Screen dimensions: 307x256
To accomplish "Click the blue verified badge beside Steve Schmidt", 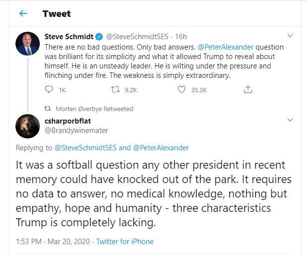I will pyautogui.click(x=99, y=36).
